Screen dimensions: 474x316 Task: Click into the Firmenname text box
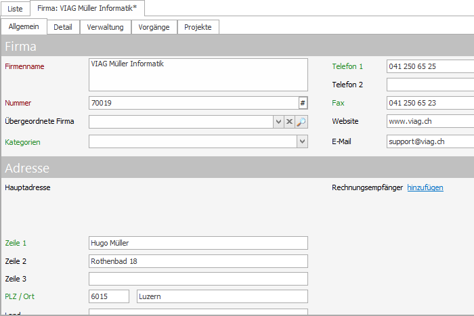click(x=198, y=75)
